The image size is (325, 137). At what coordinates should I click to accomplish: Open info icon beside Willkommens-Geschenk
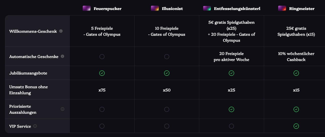[61, 31]
